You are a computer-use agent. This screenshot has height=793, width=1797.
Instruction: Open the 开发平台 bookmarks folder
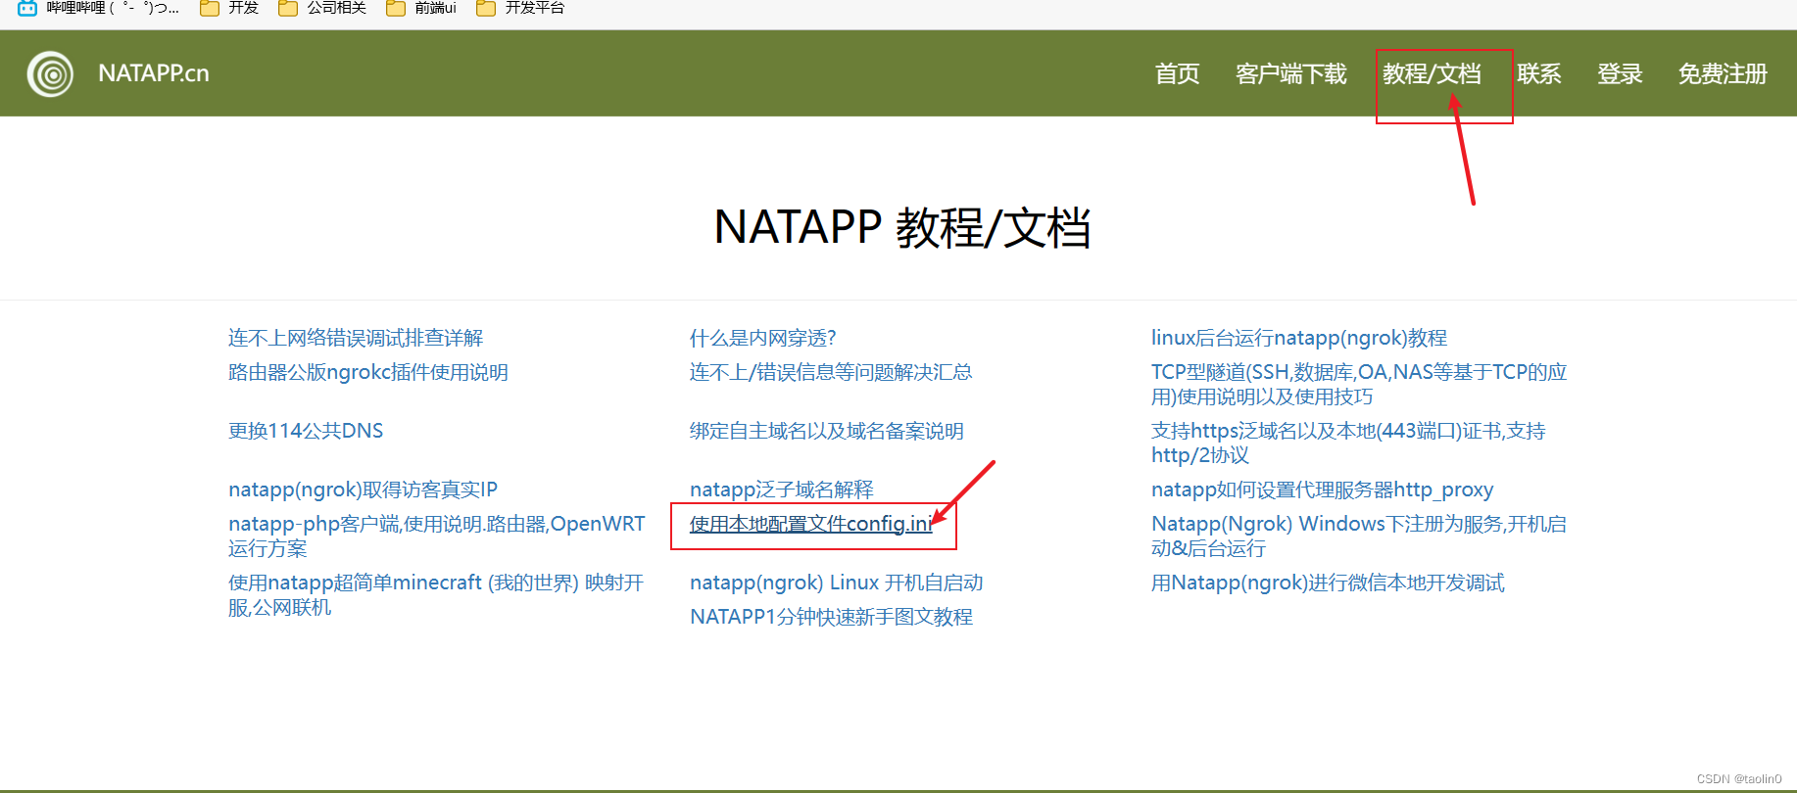(520, 8)
